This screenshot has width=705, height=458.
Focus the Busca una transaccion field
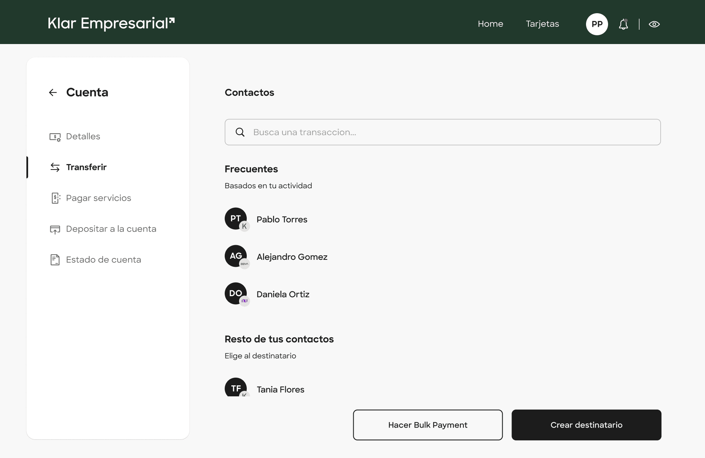click(452, 132)
